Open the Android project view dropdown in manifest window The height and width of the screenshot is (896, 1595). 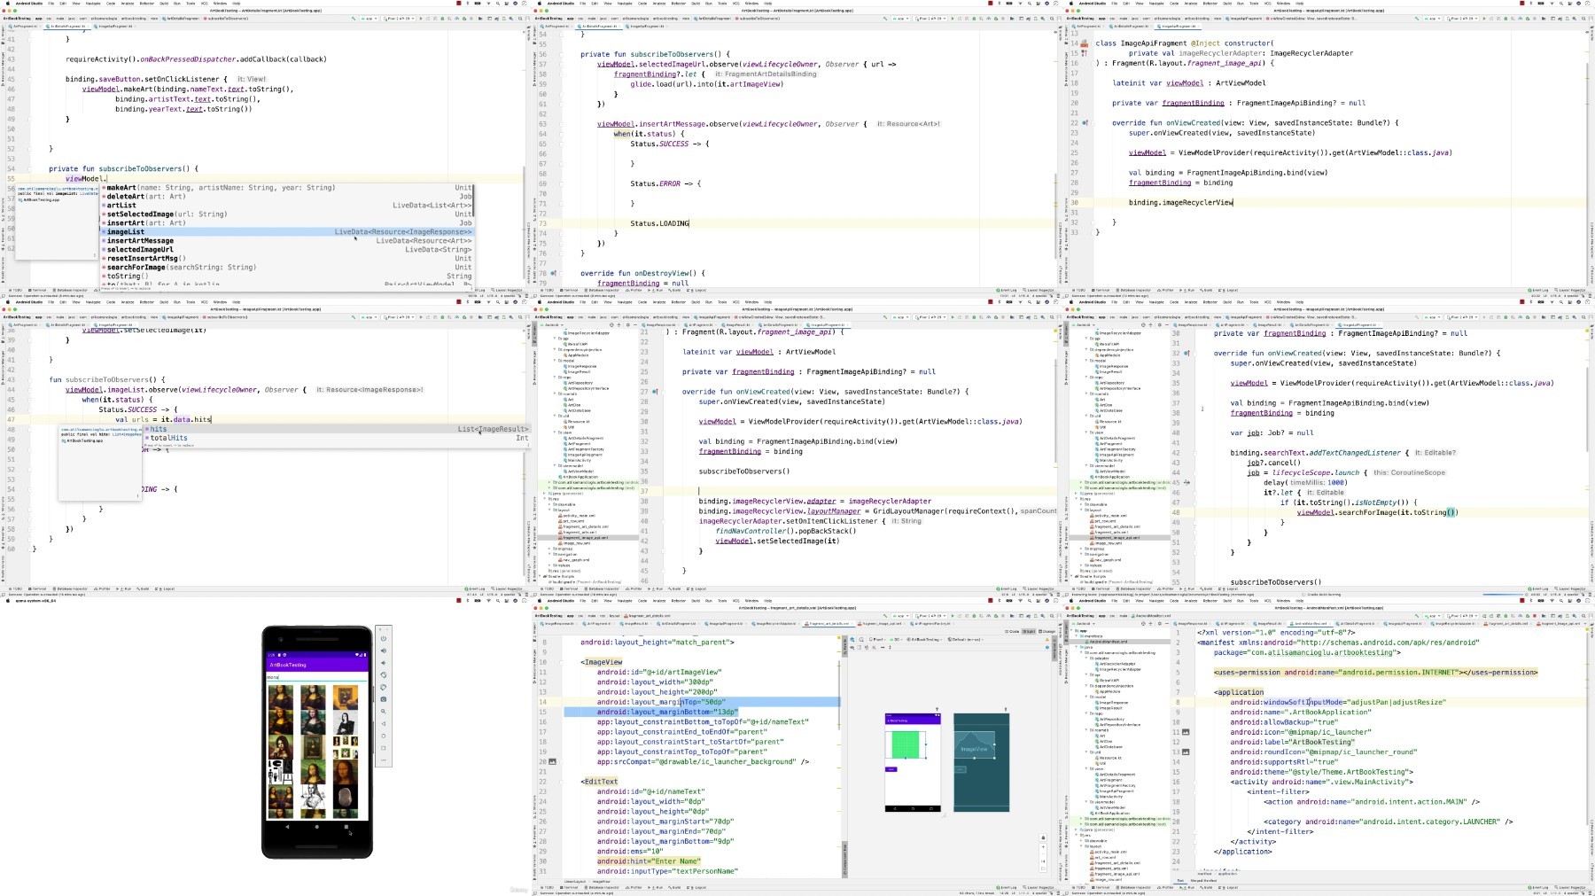tap(1084, 623)
